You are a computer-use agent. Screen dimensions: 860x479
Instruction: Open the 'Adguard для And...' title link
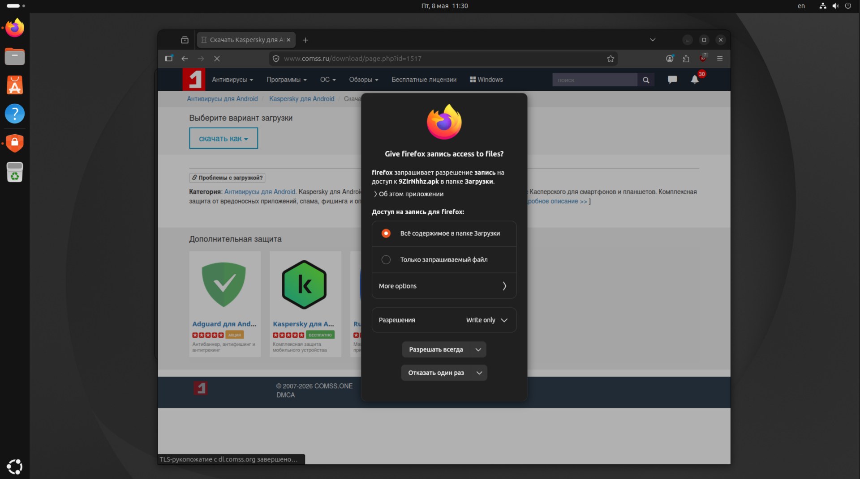point(224,324)
